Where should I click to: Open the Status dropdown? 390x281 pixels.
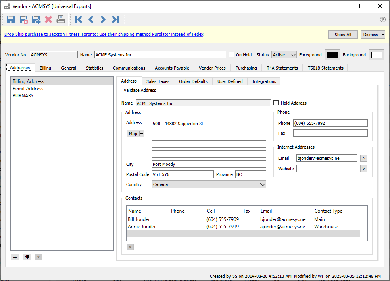click(284, 55)
